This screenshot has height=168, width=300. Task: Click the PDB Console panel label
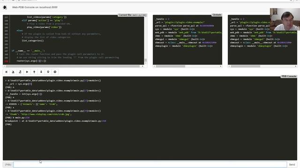point(289,76)
